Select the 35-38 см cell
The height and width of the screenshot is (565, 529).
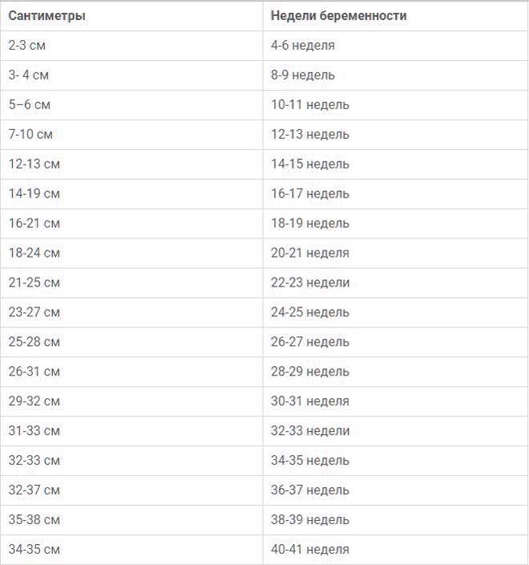click(131, 520)
